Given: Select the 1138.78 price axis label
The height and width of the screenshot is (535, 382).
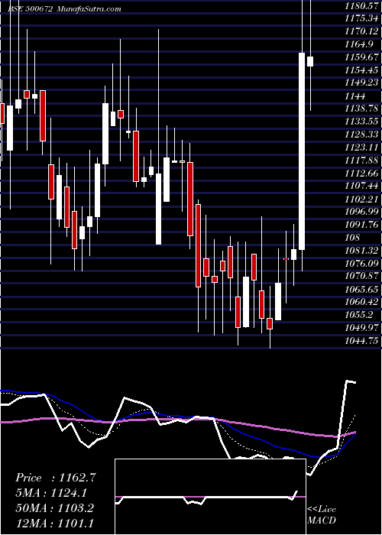Looking at the screenshot, I should pyautogui.click(x=361, y=109).
